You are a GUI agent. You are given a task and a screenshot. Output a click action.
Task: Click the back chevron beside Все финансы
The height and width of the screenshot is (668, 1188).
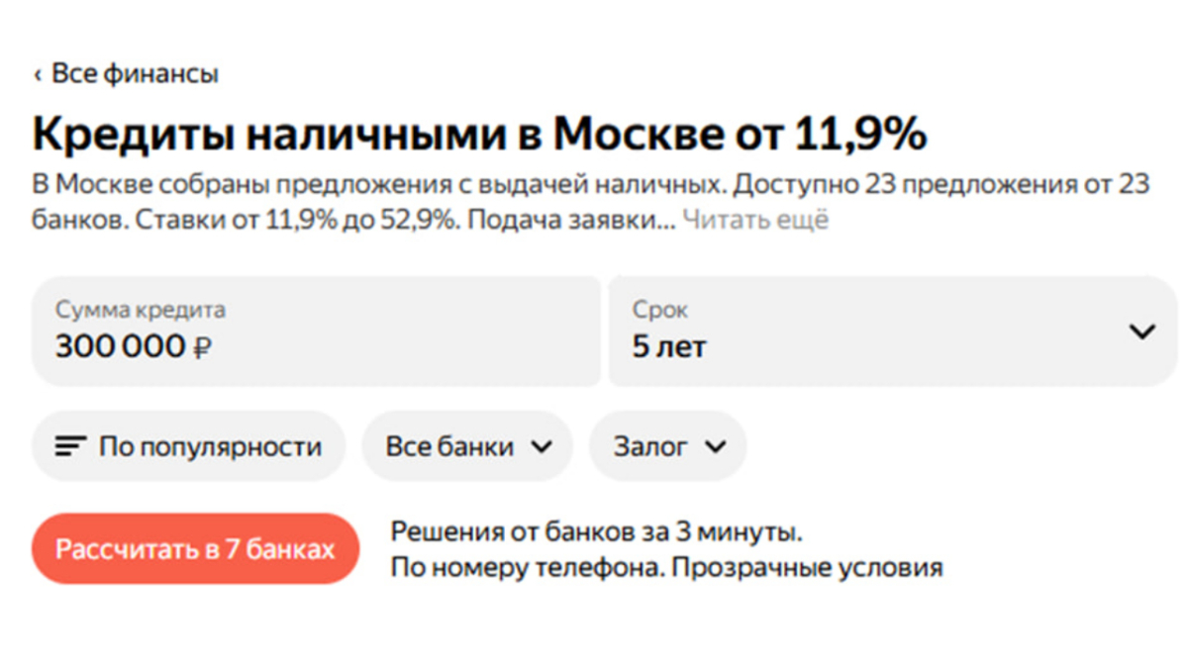(x=38, y=75)
